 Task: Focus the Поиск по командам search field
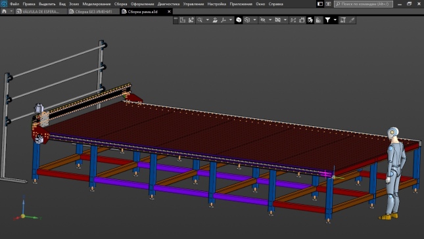(x=364, y=4)
